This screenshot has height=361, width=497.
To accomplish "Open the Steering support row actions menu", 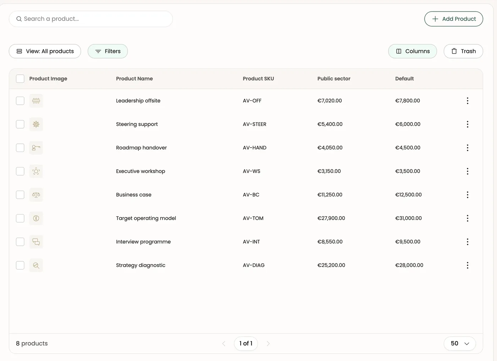I will point(467,124).
